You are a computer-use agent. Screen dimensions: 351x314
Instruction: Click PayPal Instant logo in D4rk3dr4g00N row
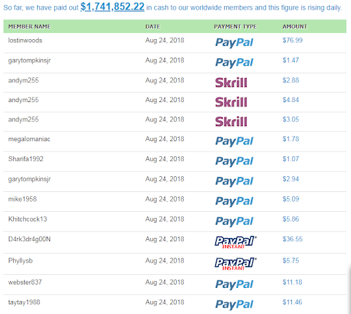[236, 242]
